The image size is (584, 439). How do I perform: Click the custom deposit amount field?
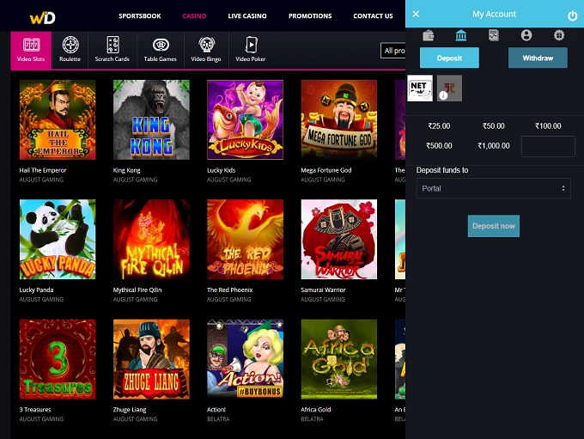tap(548, 146)
